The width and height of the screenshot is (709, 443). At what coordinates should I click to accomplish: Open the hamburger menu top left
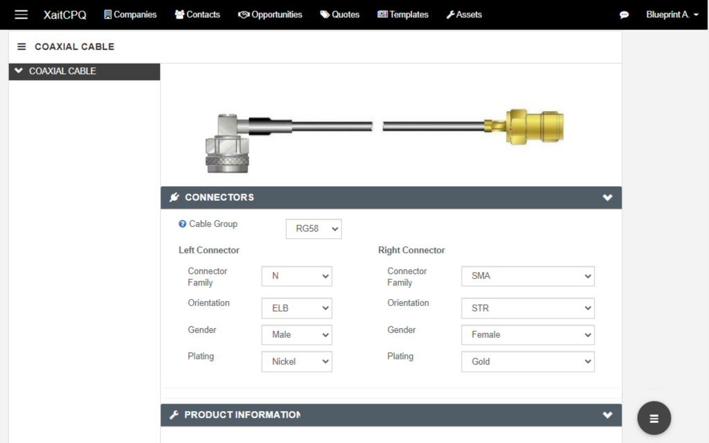point(21,14)
